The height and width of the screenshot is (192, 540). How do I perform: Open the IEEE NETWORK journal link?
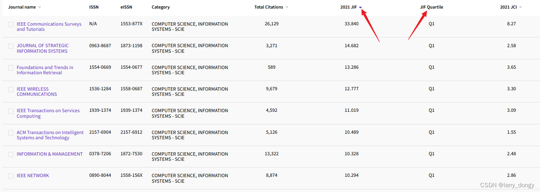click(x=33, y=176)
